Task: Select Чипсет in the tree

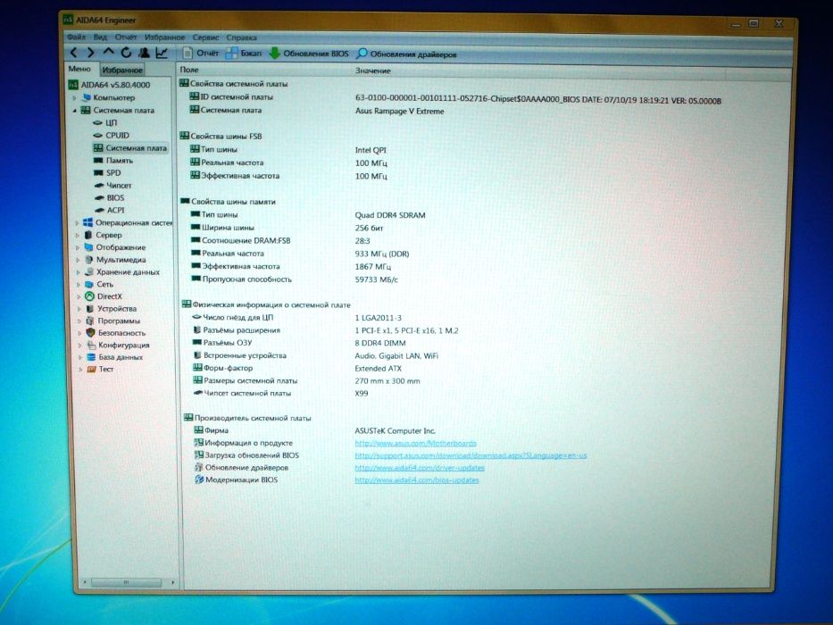Action: [x=112, y=186]
